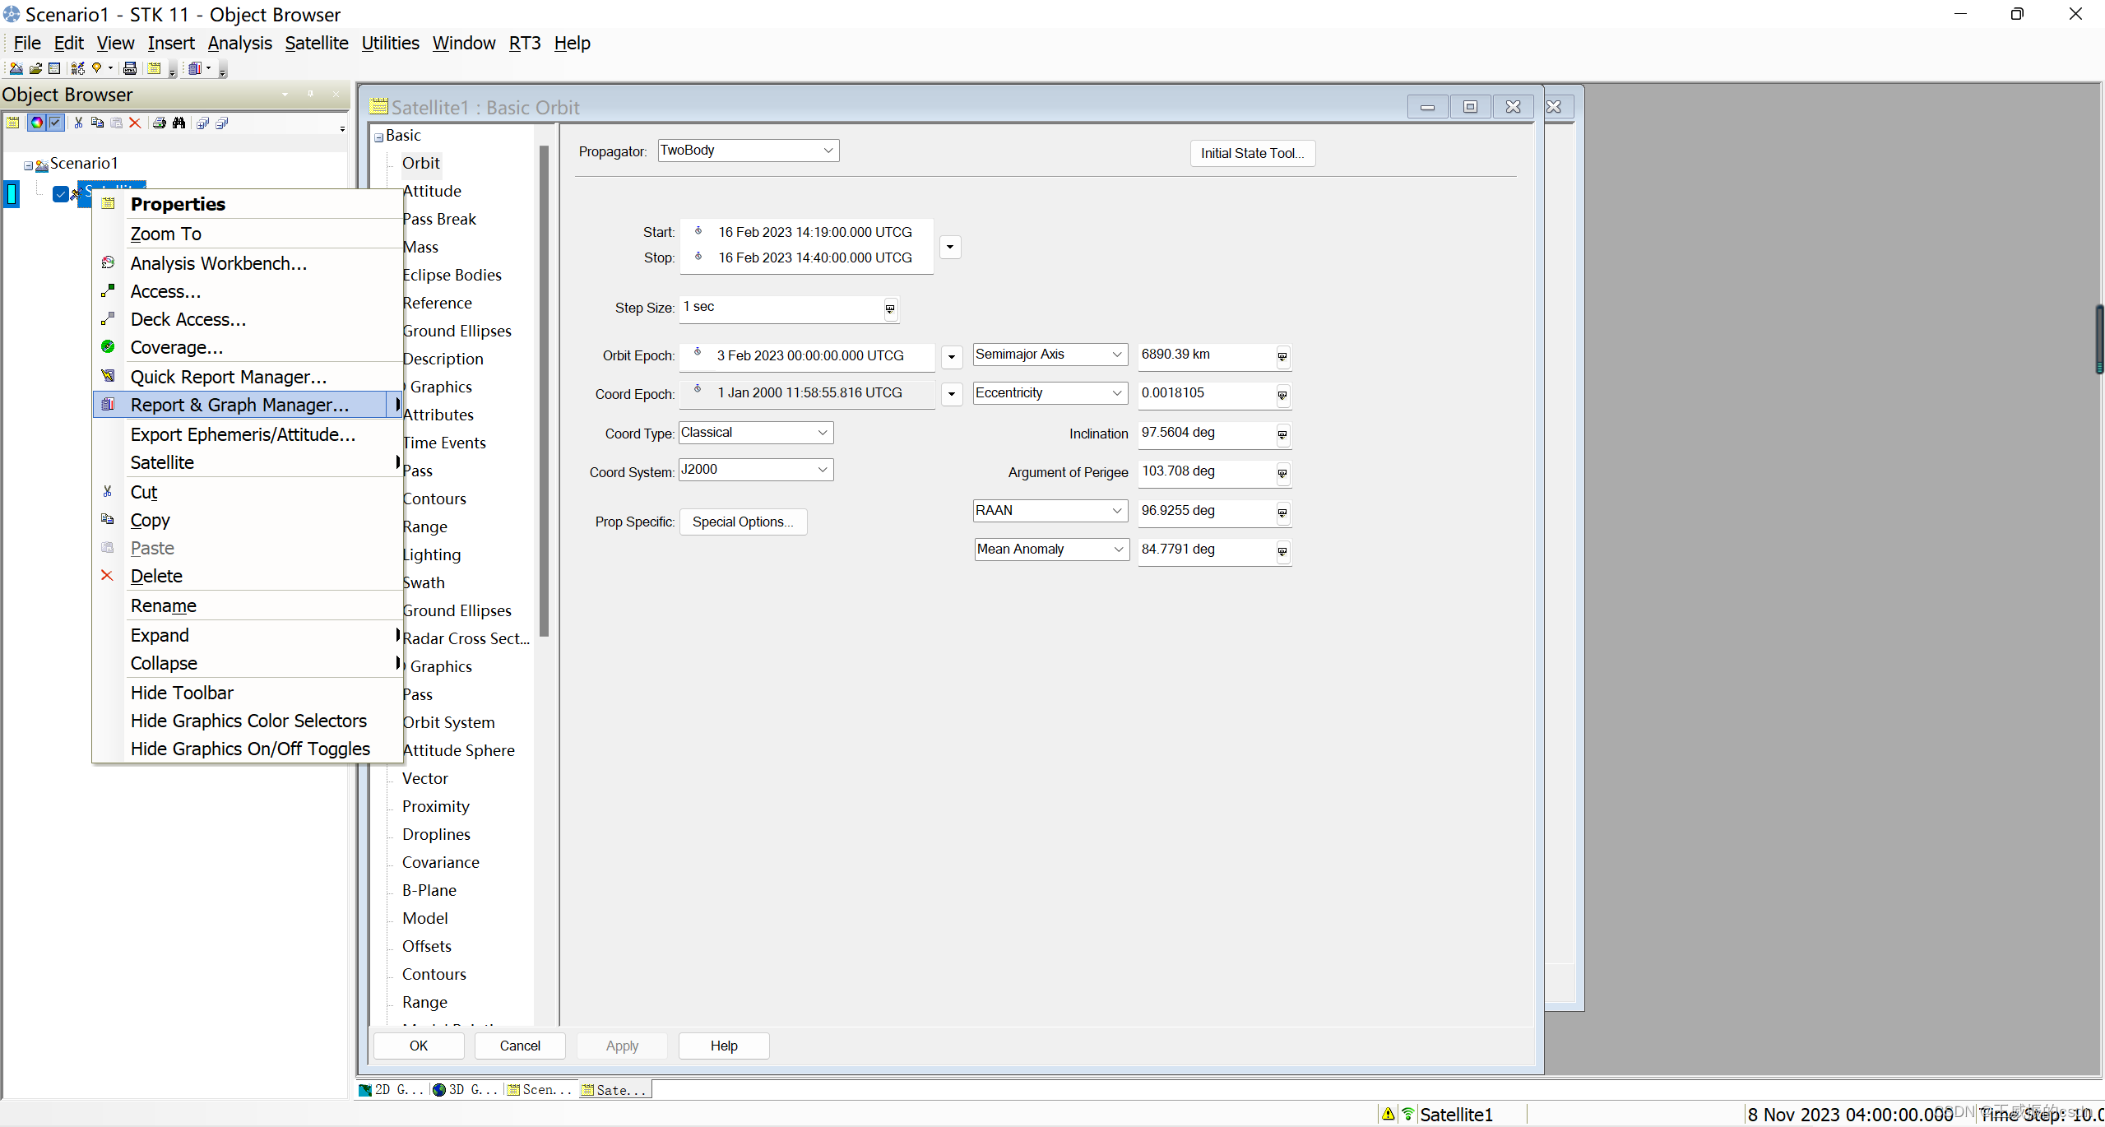Select Report & Graph Manager menu entry

click(x=239, y=405)
